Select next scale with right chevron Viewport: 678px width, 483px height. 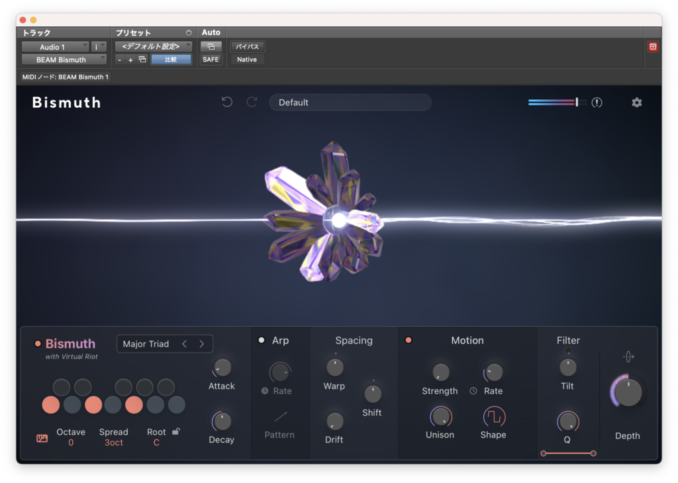pos(201,344)
